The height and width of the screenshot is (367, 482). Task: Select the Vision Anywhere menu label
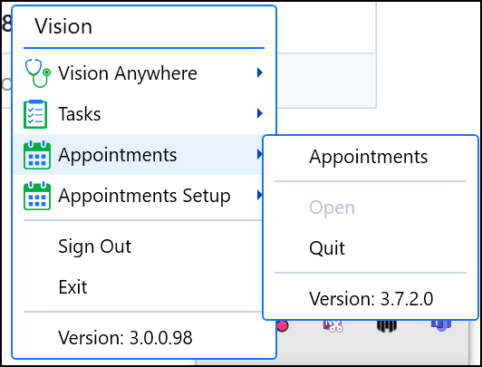[128, 74]
